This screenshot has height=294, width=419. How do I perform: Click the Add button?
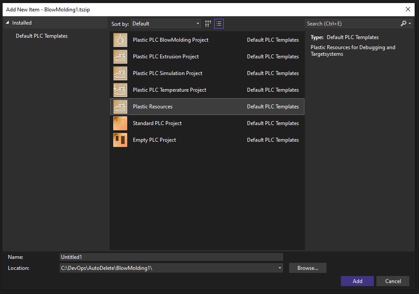(357, 281)
